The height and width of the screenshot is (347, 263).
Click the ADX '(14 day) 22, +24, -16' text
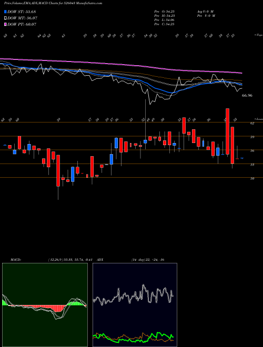[x=148, y=260]
